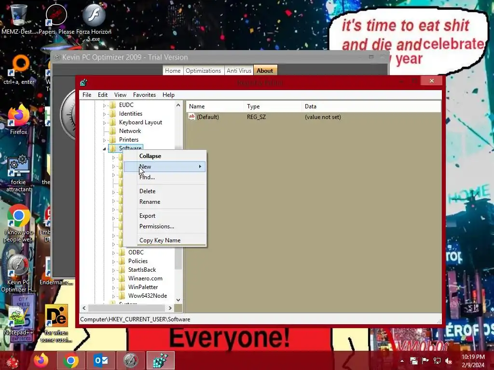Expand the Wow6432Node key
This screenshot has width=494, height=370.
point(113,296)
